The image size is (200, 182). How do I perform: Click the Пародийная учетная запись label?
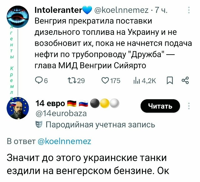tap(100, 125)
